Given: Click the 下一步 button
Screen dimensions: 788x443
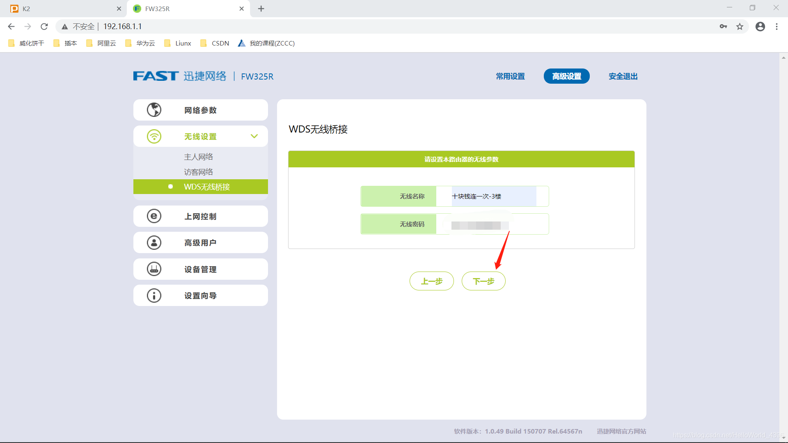Looking at the screenshot, I should [483, 281].
